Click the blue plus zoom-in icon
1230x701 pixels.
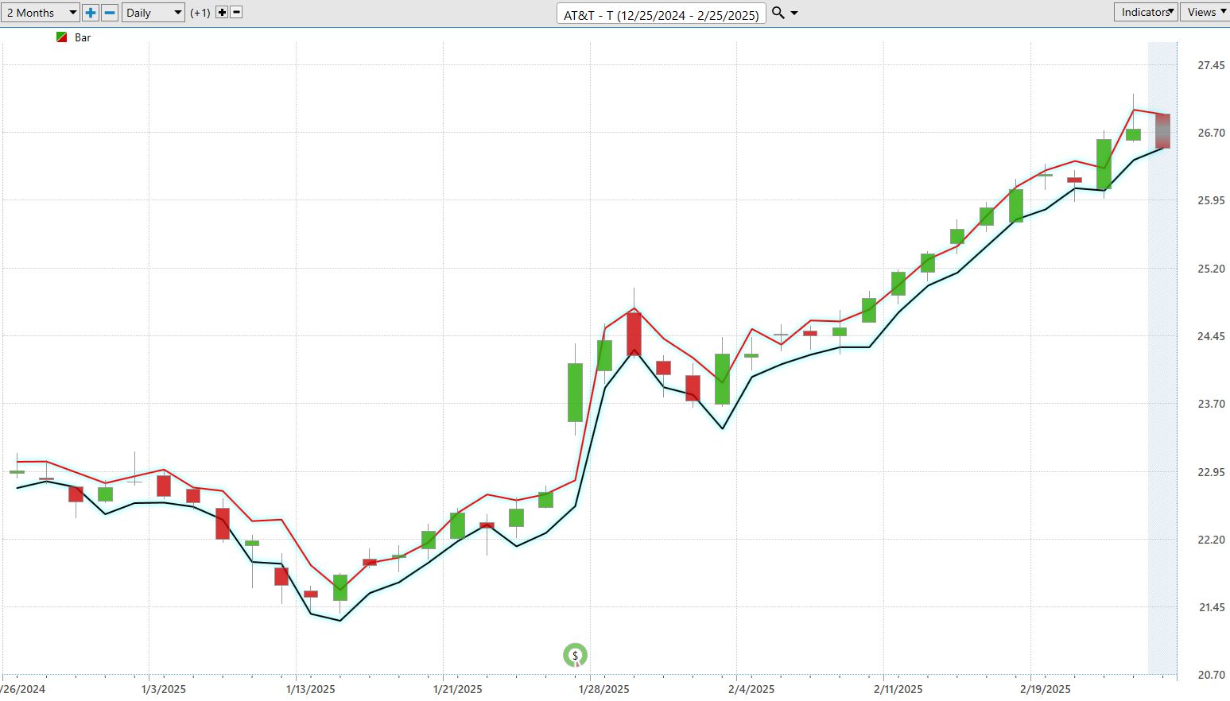click(91, 13)
